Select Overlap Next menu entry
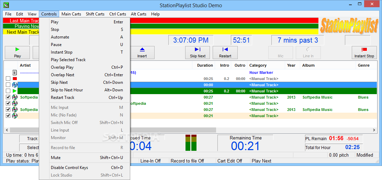Screen dimensions: 382x180 [85, 75]
